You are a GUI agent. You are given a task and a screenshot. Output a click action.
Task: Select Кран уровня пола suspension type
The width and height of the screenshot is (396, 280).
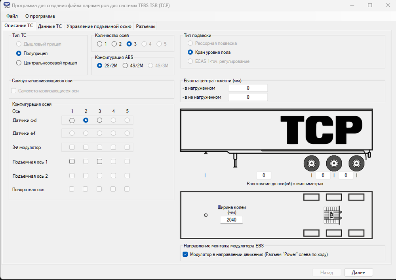pyautogui.click(x=209, y=52)
